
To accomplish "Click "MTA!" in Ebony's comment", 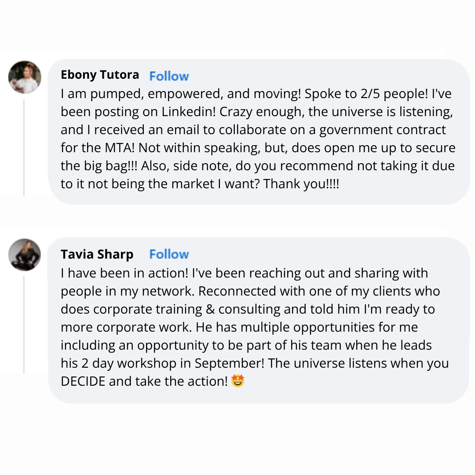I will click(122, 148).
